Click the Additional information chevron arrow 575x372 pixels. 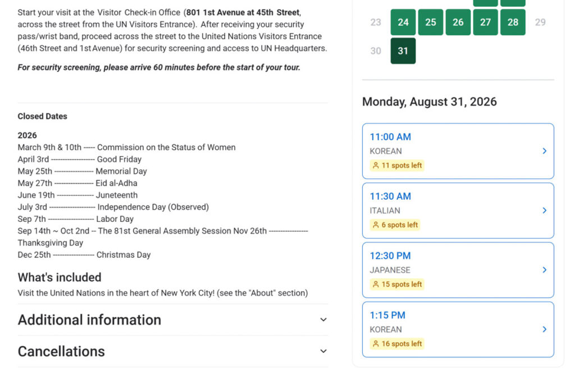pyautogui.click(x=323, y=320)
